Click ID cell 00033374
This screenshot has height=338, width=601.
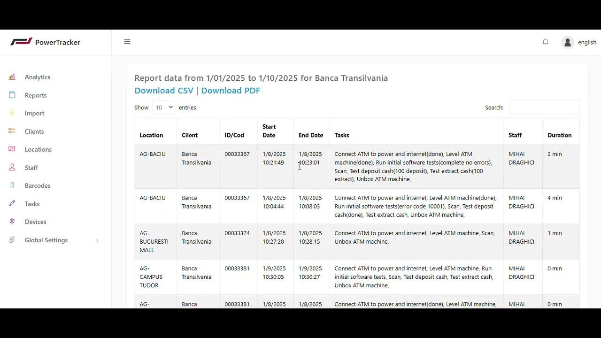point(239,241)
